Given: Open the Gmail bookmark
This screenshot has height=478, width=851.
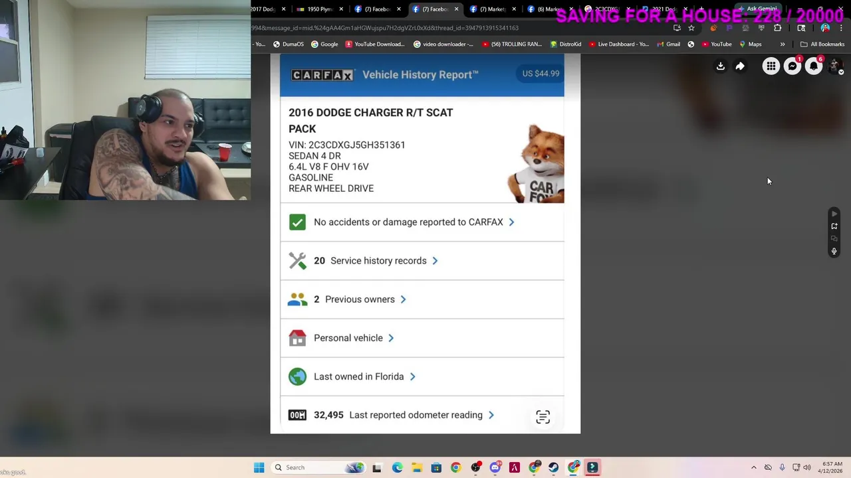Looking at the screenshot, I should [668, 44].
